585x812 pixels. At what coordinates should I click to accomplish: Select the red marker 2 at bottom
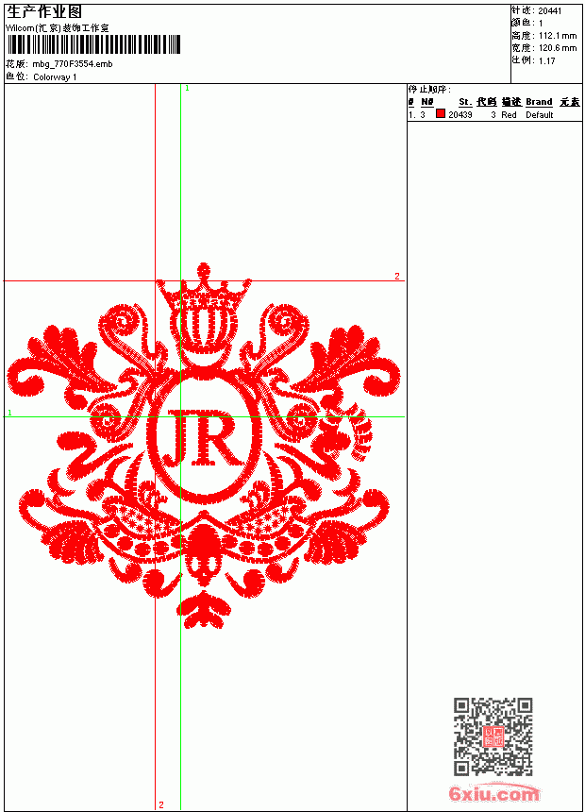click(x=161, y=804)
